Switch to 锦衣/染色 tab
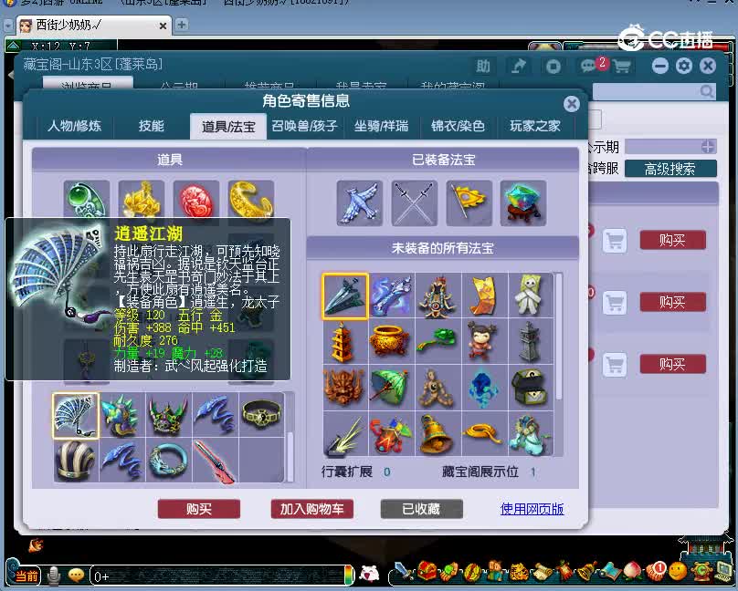 click(x=458, y=126)
